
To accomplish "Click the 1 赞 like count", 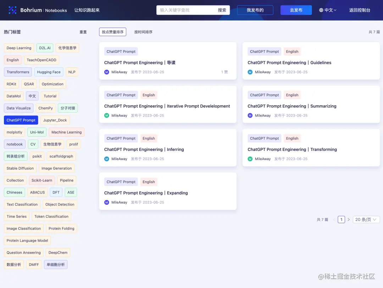I will tap(224, 72).
